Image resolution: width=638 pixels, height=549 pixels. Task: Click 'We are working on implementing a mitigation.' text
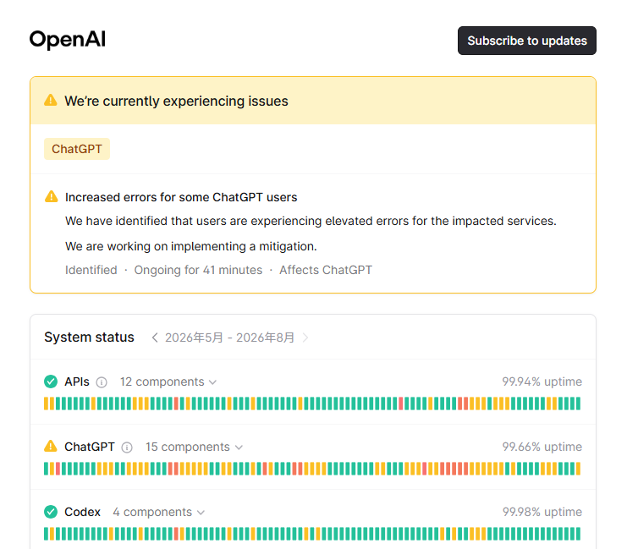[x=191, y=246]
